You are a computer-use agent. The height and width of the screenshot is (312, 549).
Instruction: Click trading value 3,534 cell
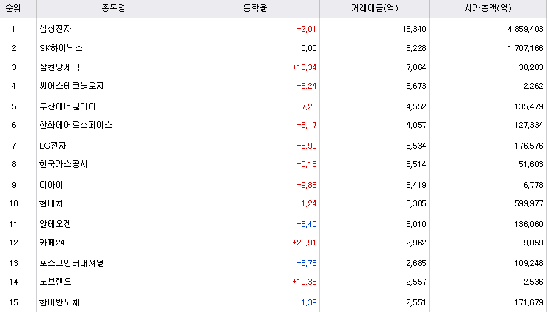pos(416,146)
